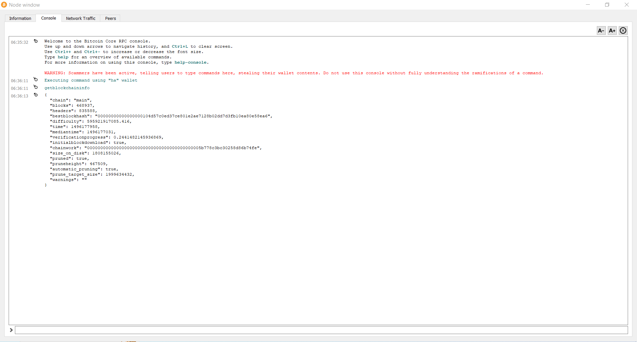The image size is (637, 342).
Task: Click the 'Use Ctrl++ and Ctrl+-' font size line
Action: (124, 52)
